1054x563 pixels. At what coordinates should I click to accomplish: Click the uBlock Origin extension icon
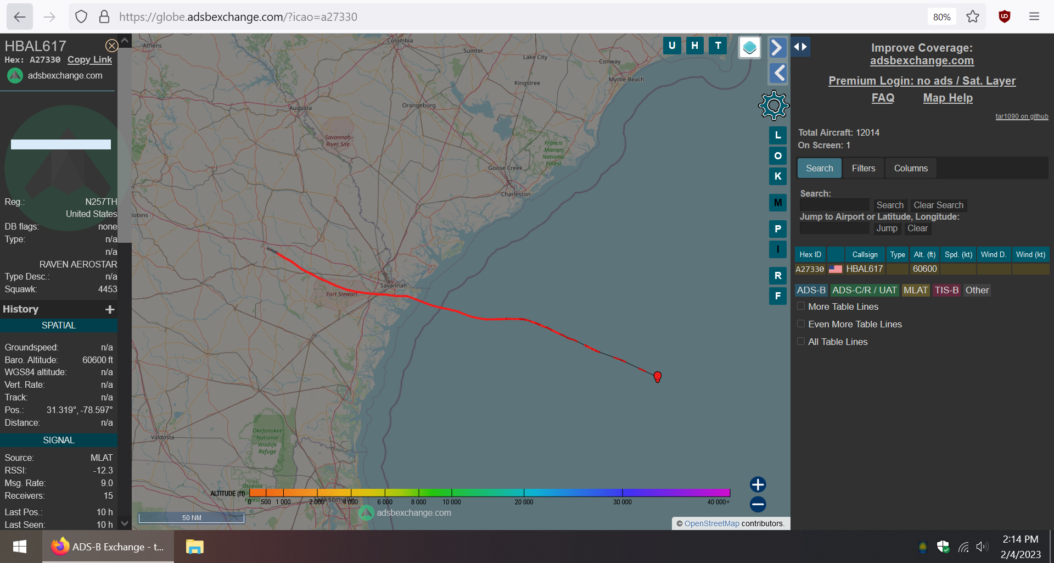[1005, 16]
